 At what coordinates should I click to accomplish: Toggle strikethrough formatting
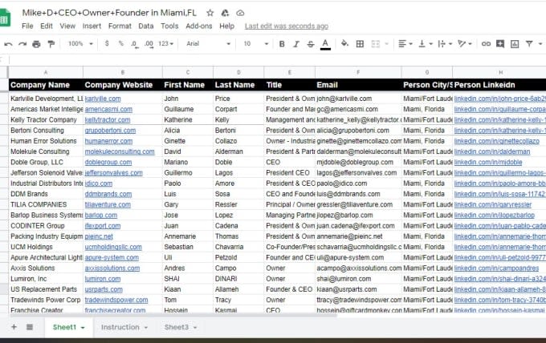point(311,44)
